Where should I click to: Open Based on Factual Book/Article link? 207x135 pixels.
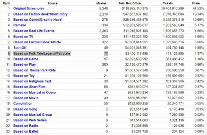click(x=37, y=42)
